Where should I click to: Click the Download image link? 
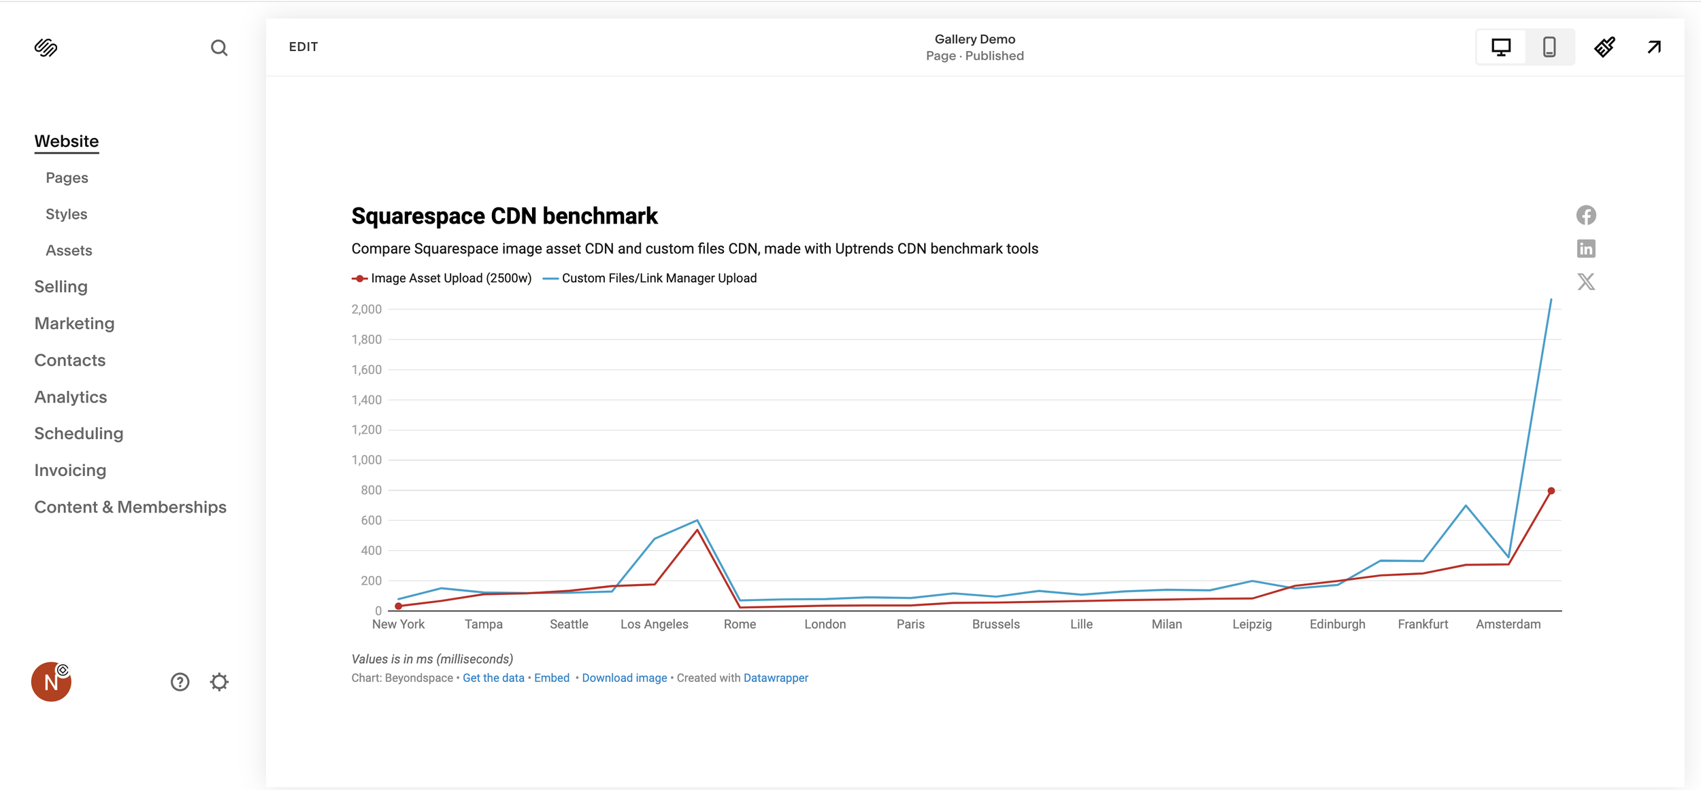point(624,678)
